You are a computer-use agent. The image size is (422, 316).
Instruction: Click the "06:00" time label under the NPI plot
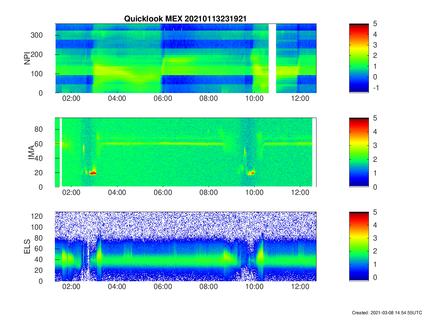(163, 99)
